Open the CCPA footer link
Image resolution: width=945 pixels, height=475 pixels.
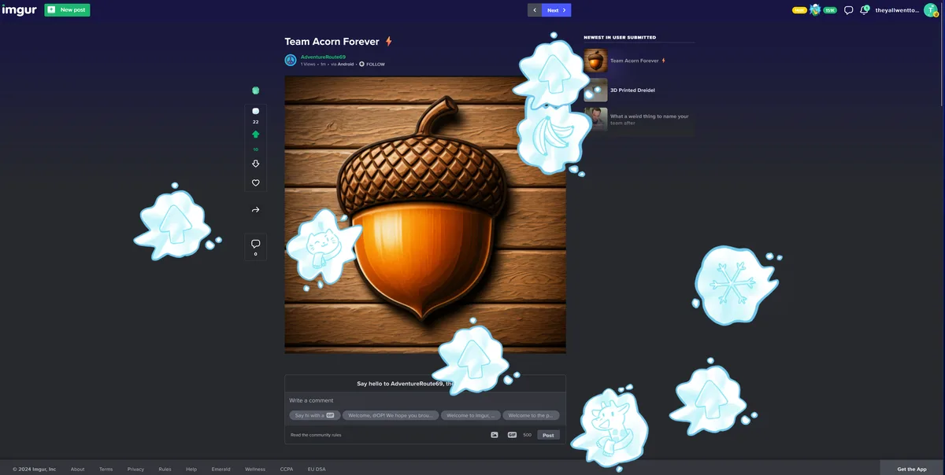[287, 469]
